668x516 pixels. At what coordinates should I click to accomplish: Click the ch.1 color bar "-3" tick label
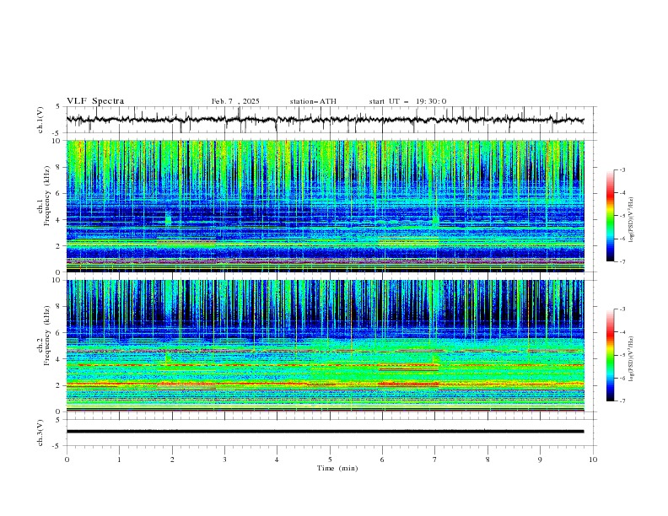click(x=622, y=169)
